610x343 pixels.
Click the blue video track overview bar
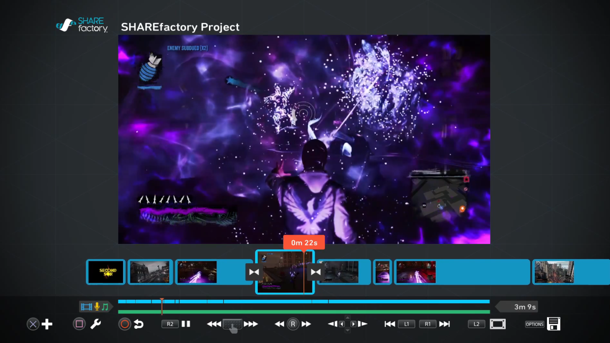[x=304, y=301]
